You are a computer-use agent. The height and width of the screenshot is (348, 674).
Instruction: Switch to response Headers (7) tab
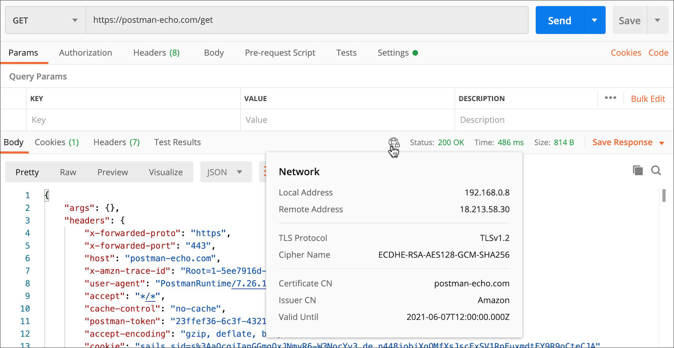pyautogui.click(x=117, y=142)
